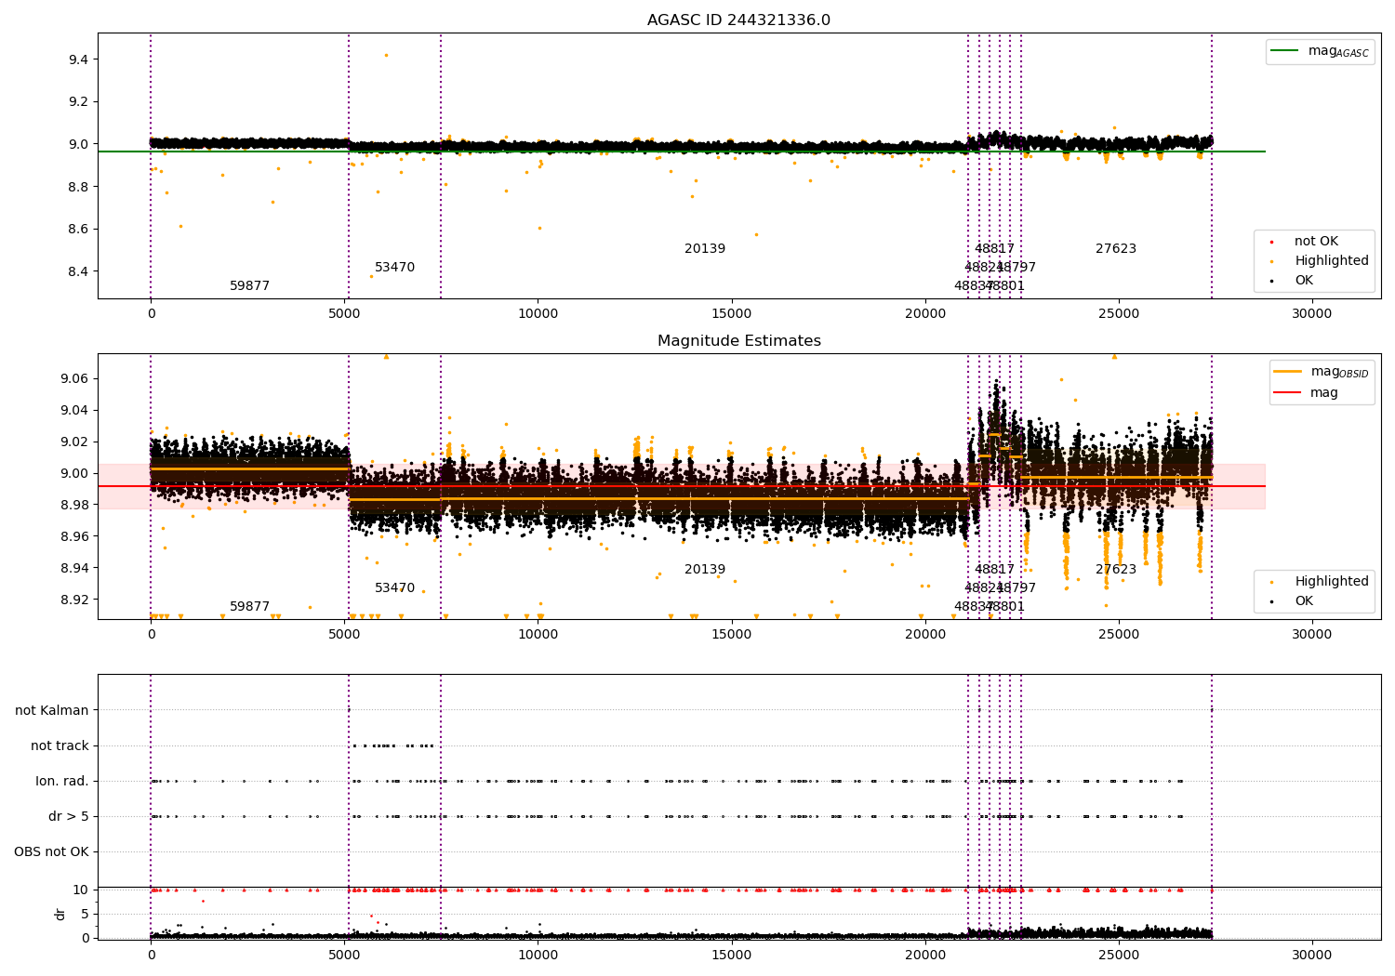1395x976 pixels.
Task: Click the title 'AGASC ID 244321336.0'
Action: [x=738, y=20]
